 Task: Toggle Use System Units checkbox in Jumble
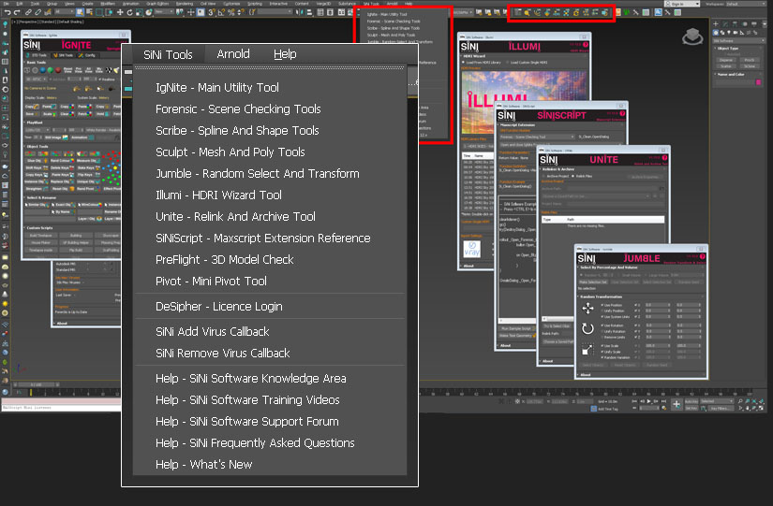(x=602, y=316)
